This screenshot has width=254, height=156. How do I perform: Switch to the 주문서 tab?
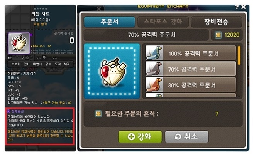pyautogui.click(x=110, y=22)
